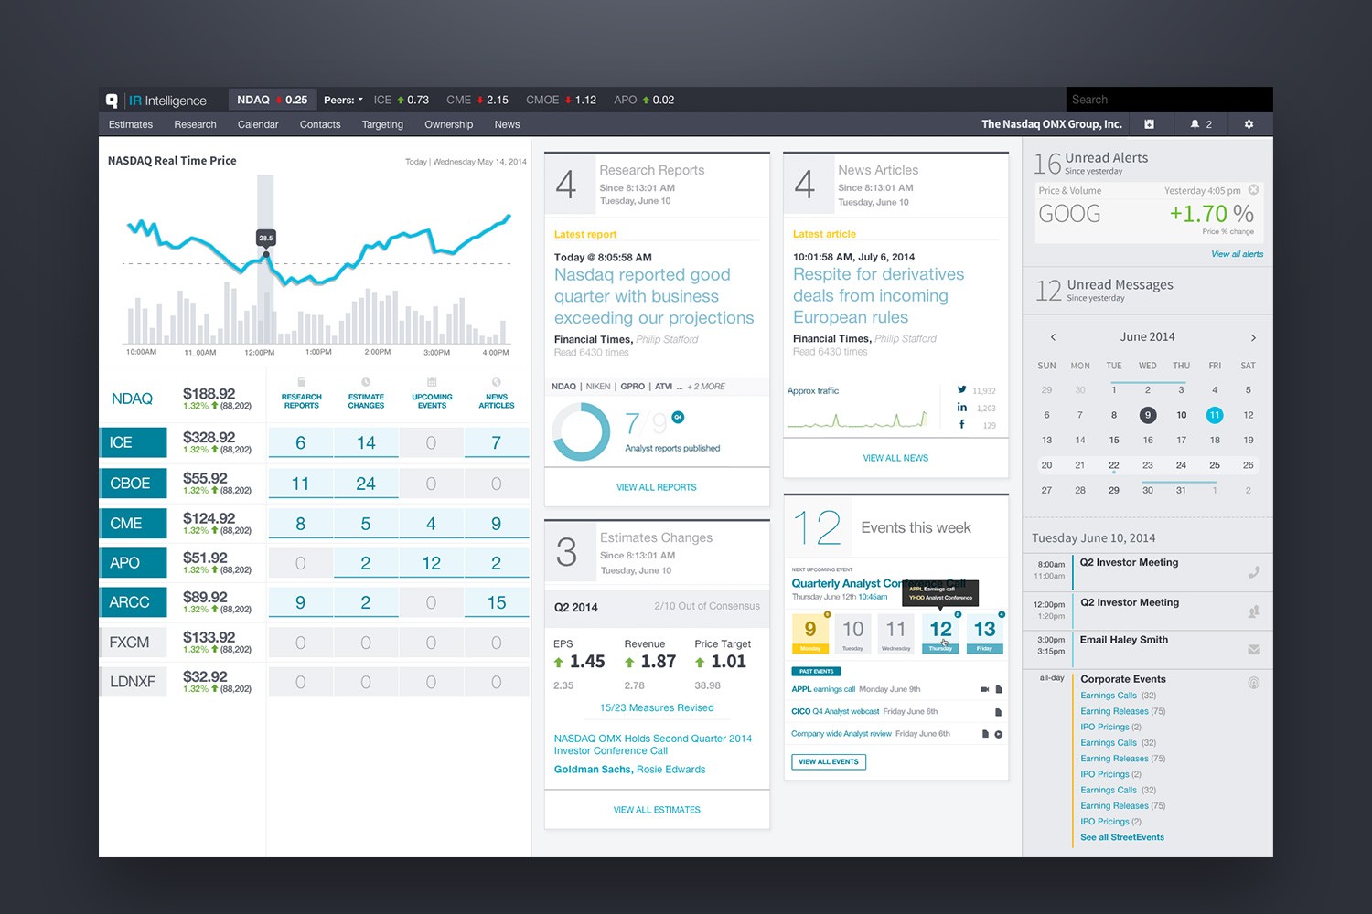Open the Contacts menu
Viewport: 1372px width, 914px height.
point(320,124)
